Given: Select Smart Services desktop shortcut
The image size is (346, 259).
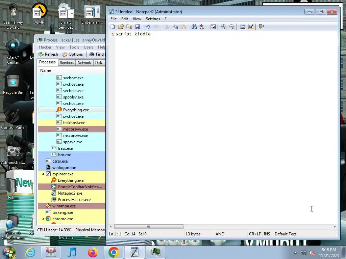Looking at the screenshot, I should (66, 17).
